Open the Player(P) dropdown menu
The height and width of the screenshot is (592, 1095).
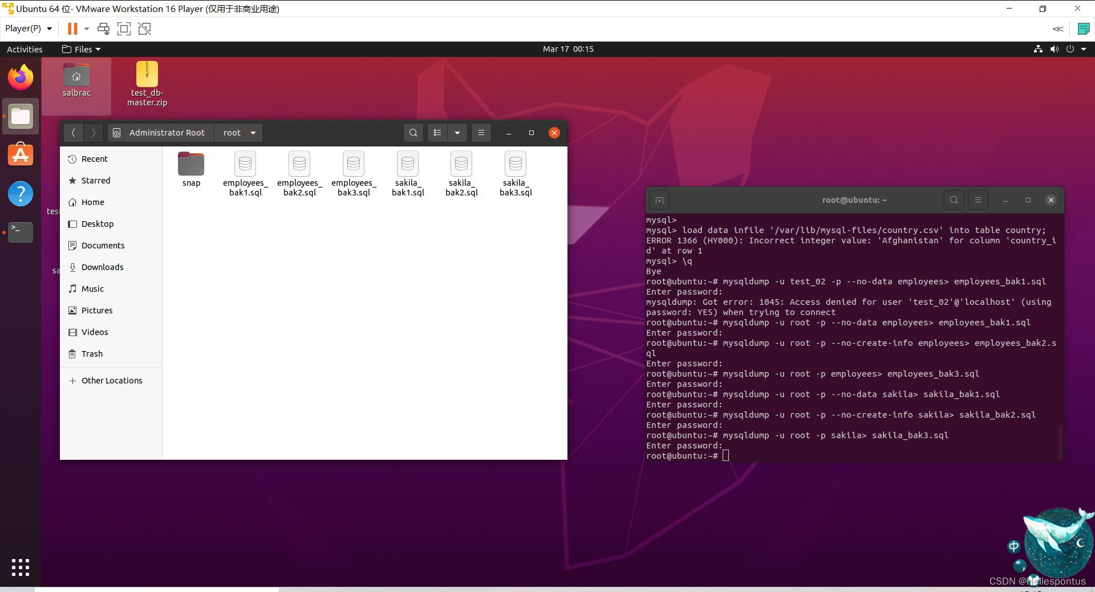click(x=27, y=28)
